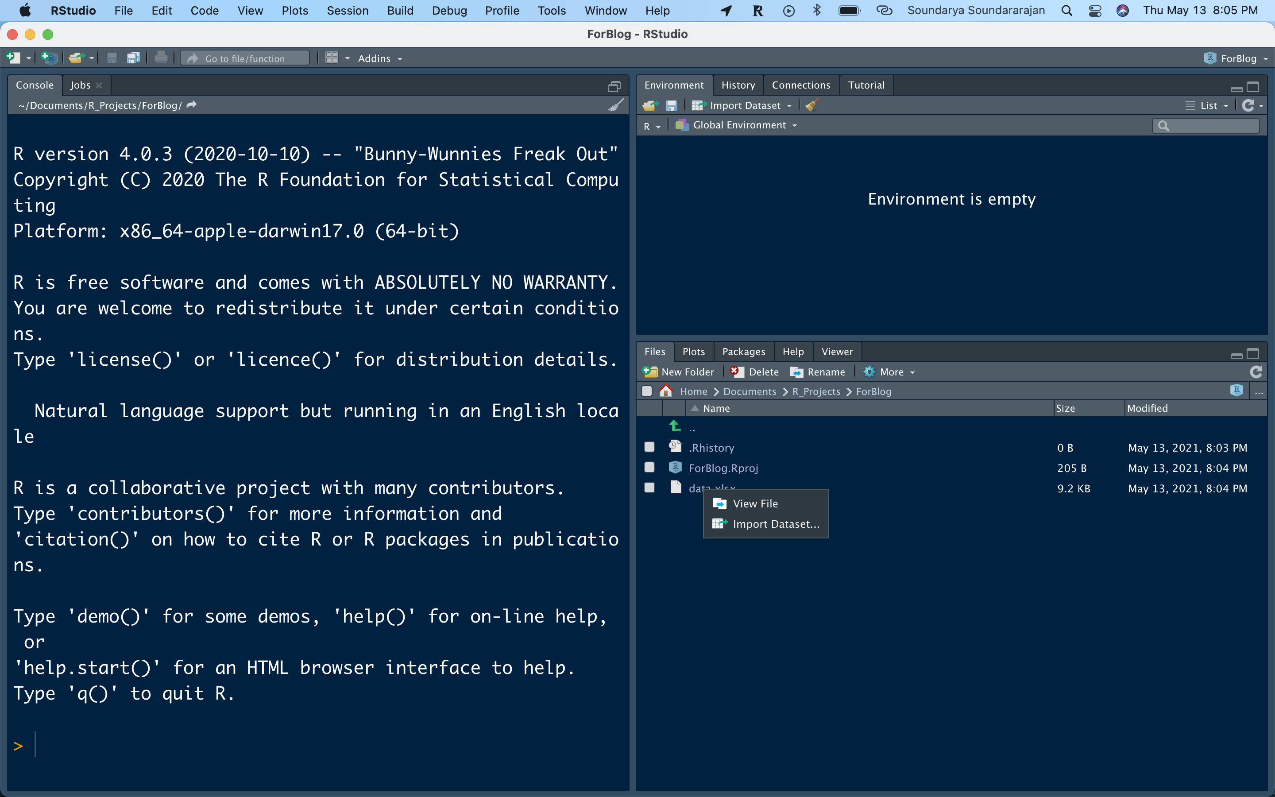Click the New File icon in toolbar
Viewport: 1275px width, 797px height.
pyautogui.click(x=13, y=58)
